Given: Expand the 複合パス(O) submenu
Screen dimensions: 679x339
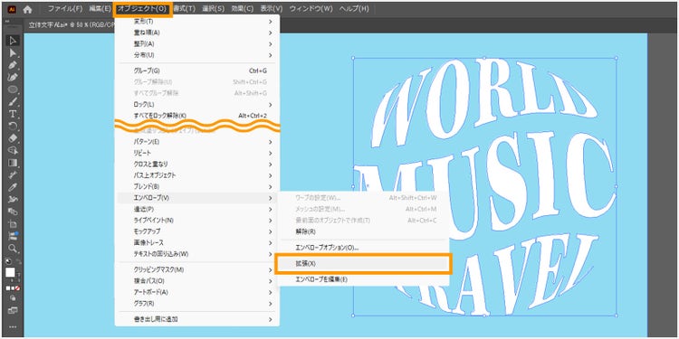Looking at the screenshot, I should (x=197, y=280).
